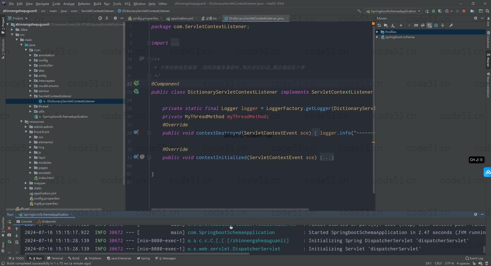This screenshot has height=266, width=491.
Task: Open the Spring tool window
Action: 143,258
